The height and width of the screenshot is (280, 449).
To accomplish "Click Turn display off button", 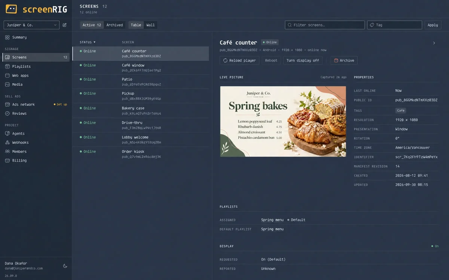I will (x=303, y=60).
